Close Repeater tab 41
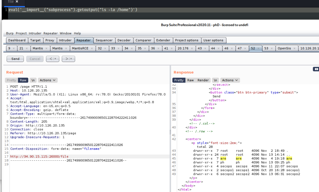 pos(172,49)
